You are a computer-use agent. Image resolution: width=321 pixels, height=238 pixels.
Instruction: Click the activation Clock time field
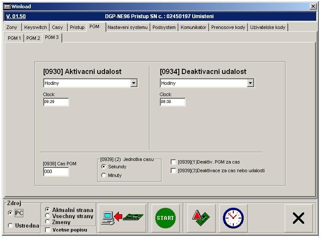(56, 102)
